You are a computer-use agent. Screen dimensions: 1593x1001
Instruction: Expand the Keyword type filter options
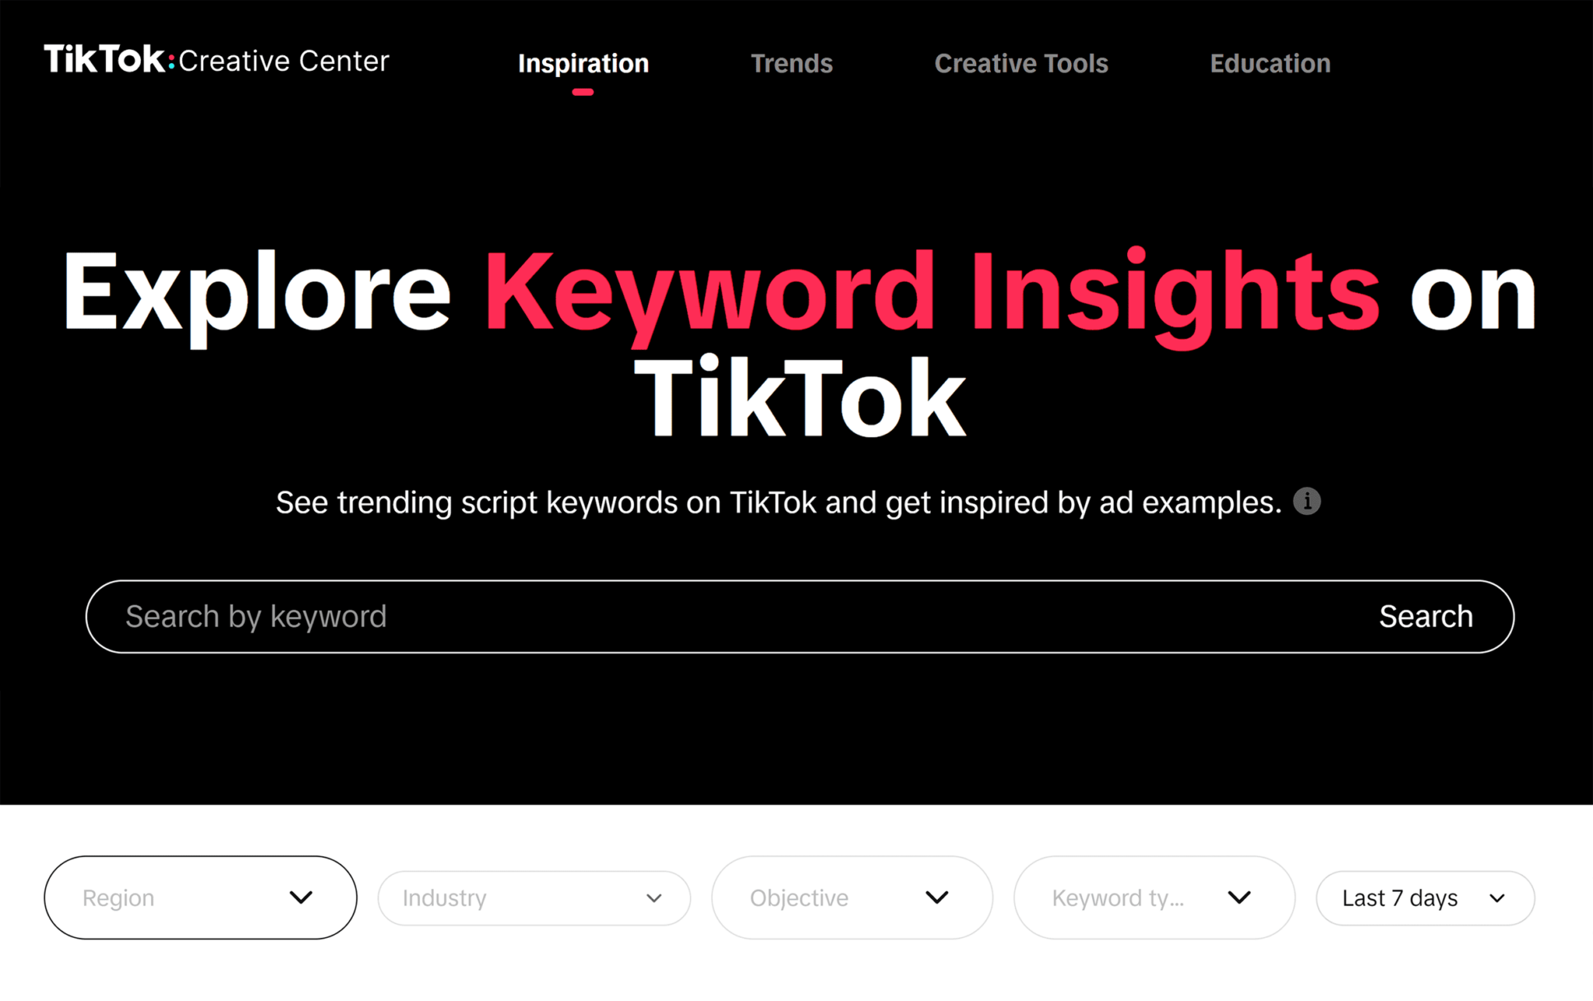(x=1147, y=894)
